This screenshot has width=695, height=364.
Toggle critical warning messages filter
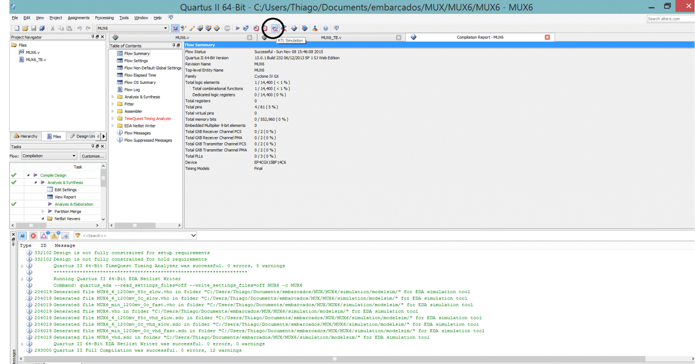(x=44, y=236)
